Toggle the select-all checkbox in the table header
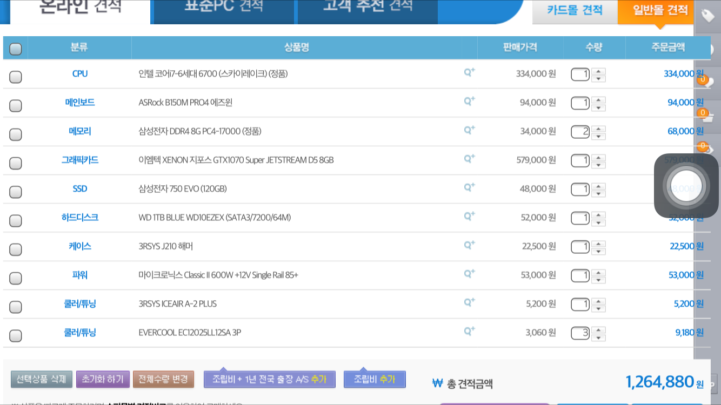The width and height of the screenshot is (721, 405). 16,49
